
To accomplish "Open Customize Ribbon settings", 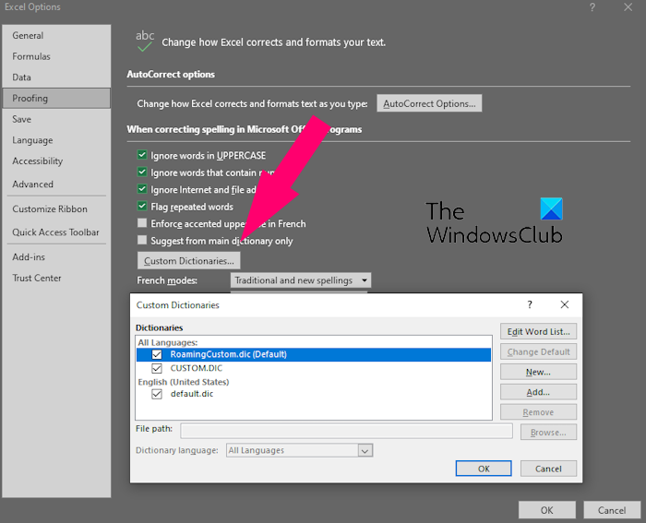I will pos(56,208).
